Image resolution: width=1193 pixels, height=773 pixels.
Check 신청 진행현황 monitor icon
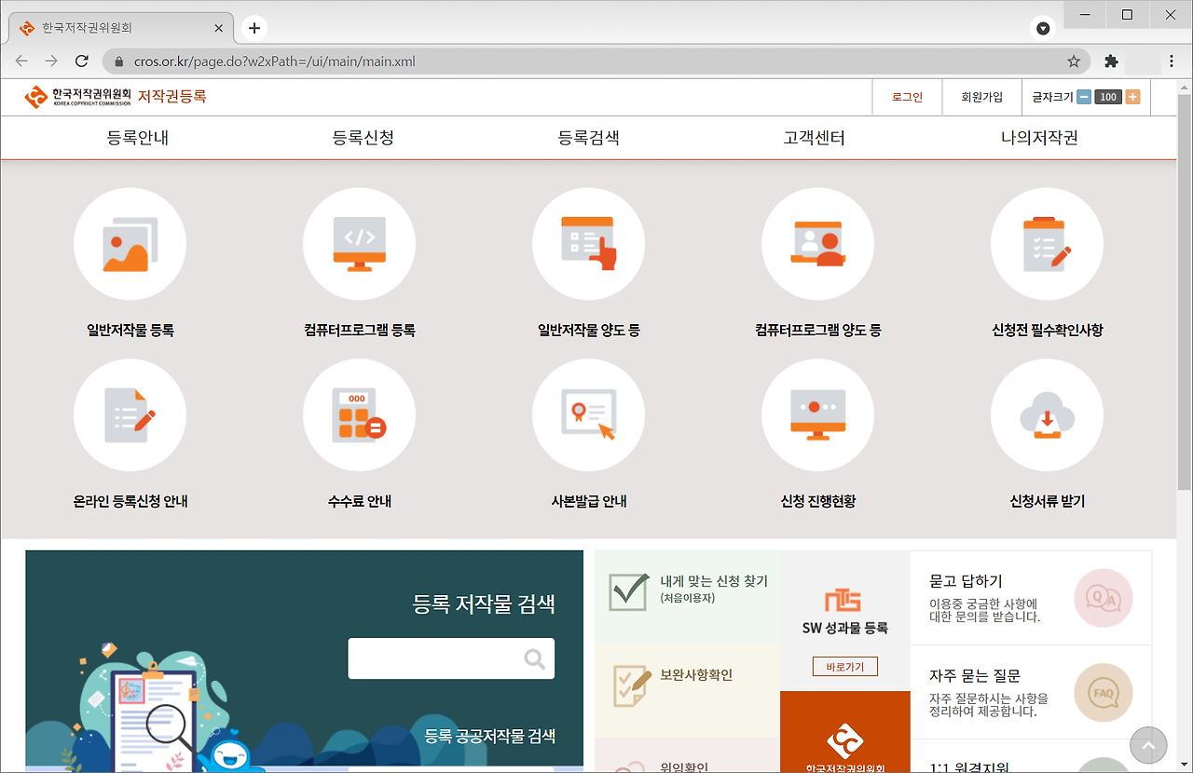click(817, 414)
